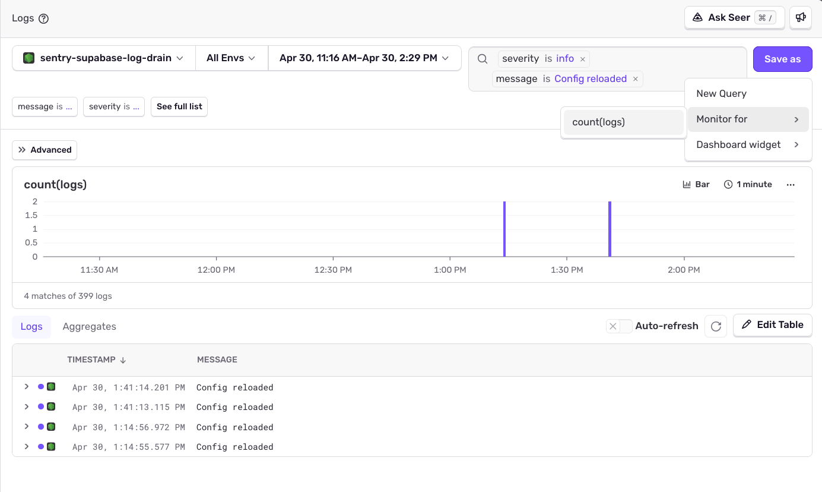Click the 'severity is ...' saved filter chip
822x492 pixels.
coord(114,106)
